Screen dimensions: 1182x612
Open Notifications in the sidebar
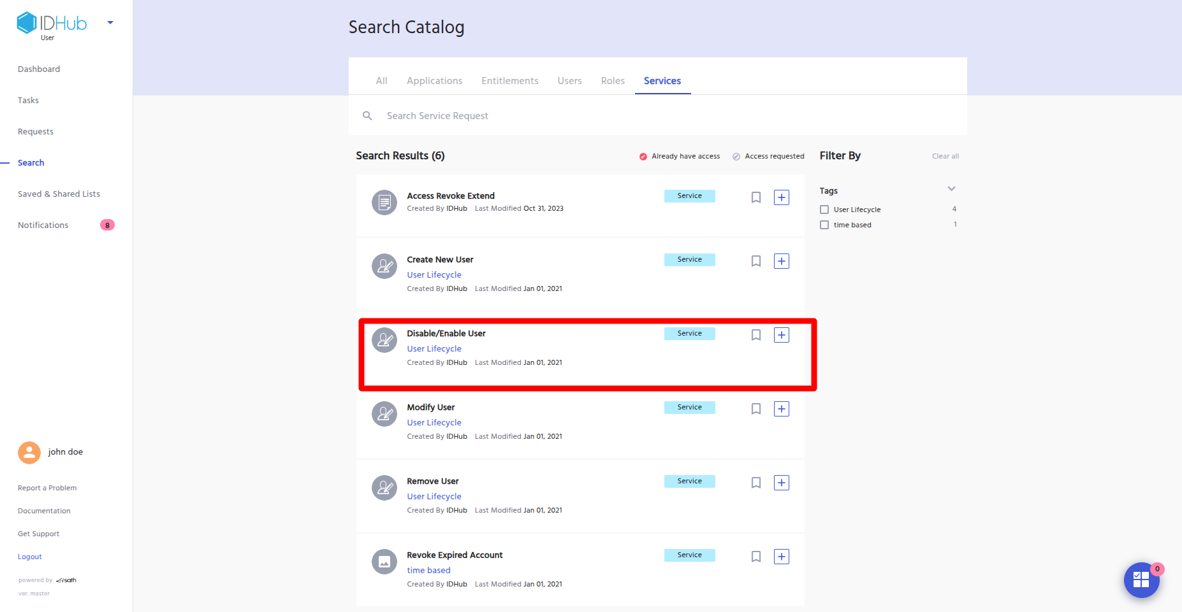[43, 225]
